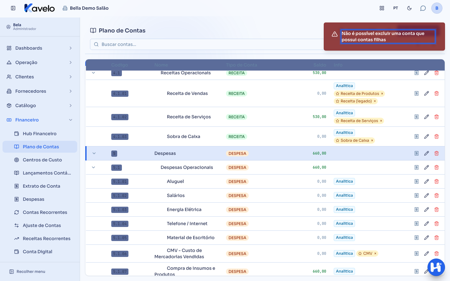Screen dimensions: 450x281
Task: Switch language via PT button
Action: pos(396,8)
